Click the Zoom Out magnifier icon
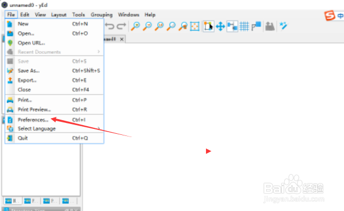 pyautogui.click(x=147, y=26)
